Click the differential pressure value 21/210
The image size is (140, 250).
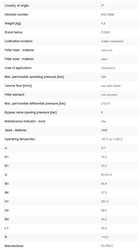pos(106,103)
